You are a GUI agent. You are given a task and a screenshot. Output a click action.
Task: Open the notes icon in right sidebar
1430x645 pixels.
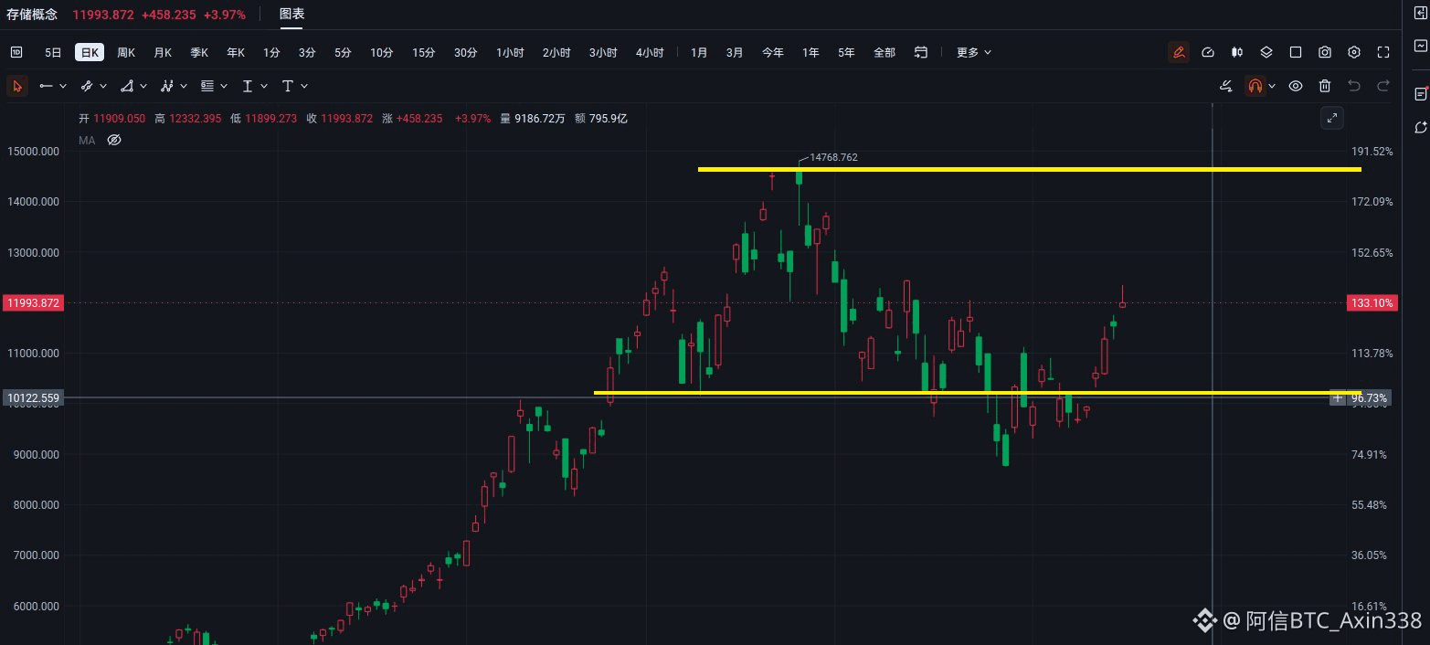pos(1421,93)
